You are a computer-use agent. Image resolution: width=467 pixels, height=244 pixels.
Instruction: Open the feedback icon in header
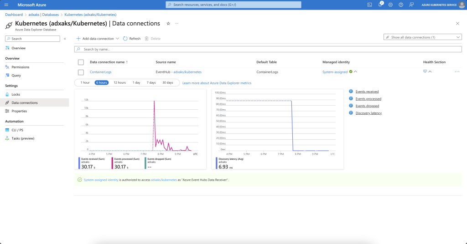pos(411,5)
